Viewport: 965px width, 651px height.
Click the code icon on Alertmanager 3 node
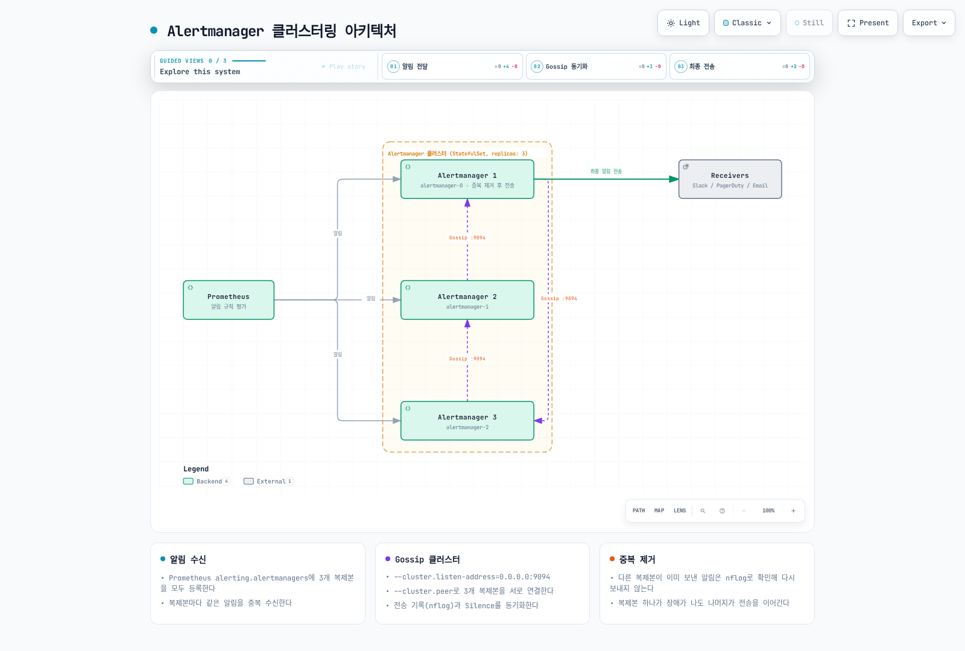(x=408, y=408)
